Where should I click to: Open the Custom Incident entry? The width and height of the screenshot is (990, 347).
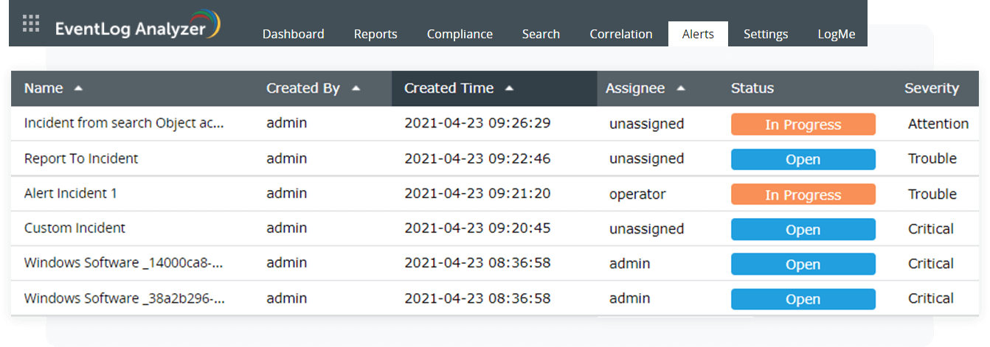75,228
